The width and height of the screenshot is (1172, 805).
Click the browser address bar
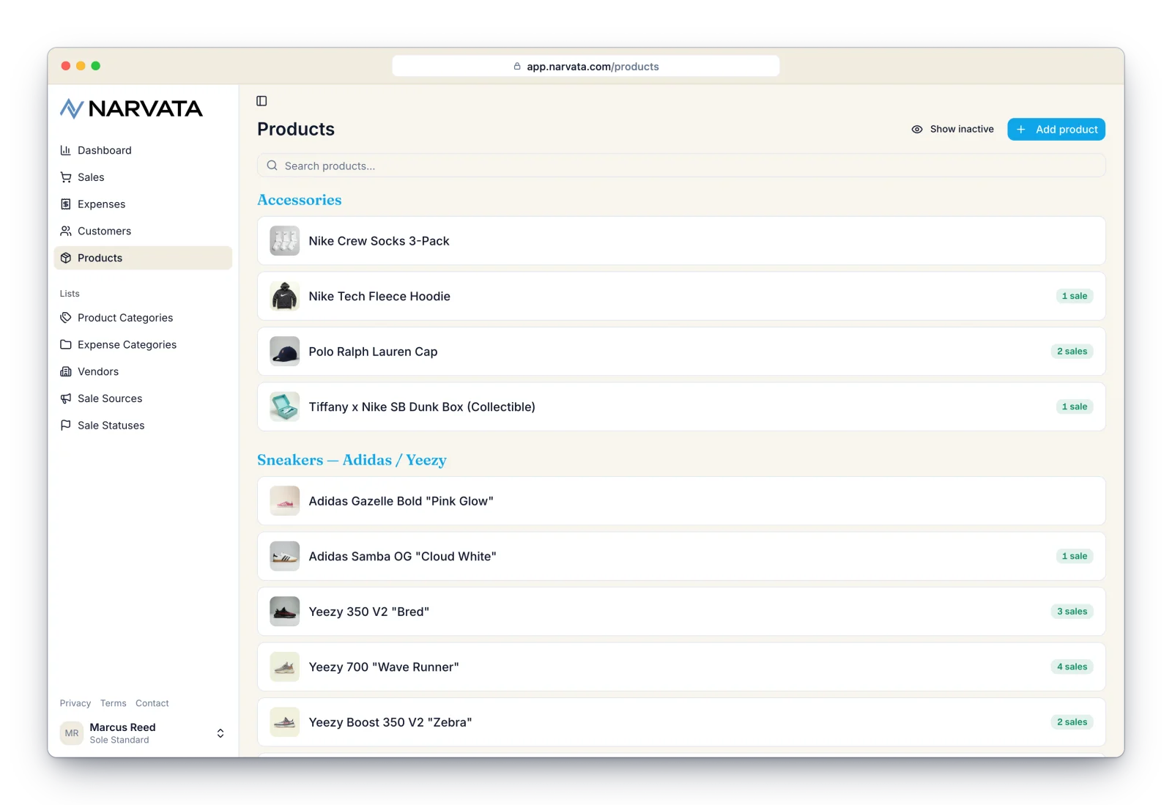(586, 66)
